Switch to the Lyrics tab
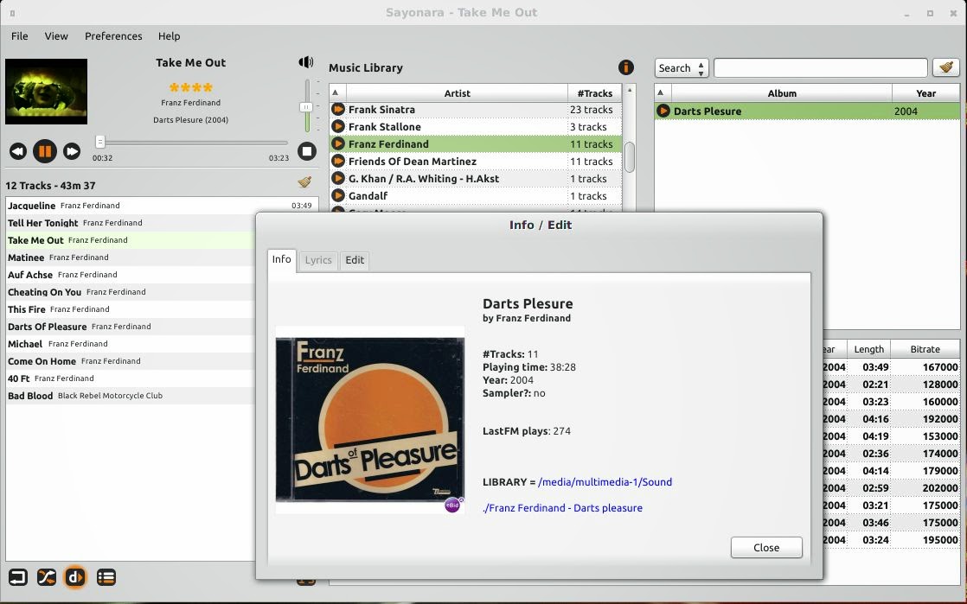967x604 pixels. [318, 260]
